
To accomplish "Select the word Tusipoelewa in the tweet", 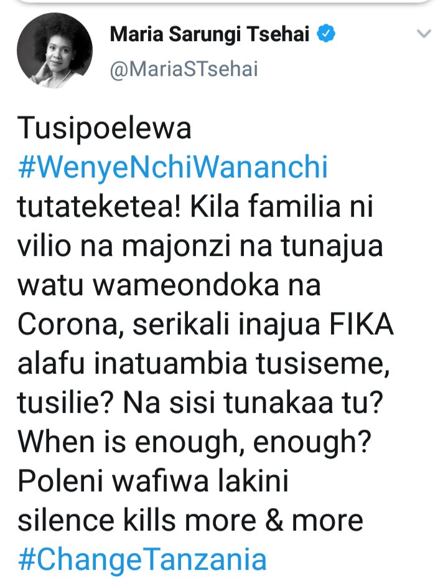I will tap(105, 128).
